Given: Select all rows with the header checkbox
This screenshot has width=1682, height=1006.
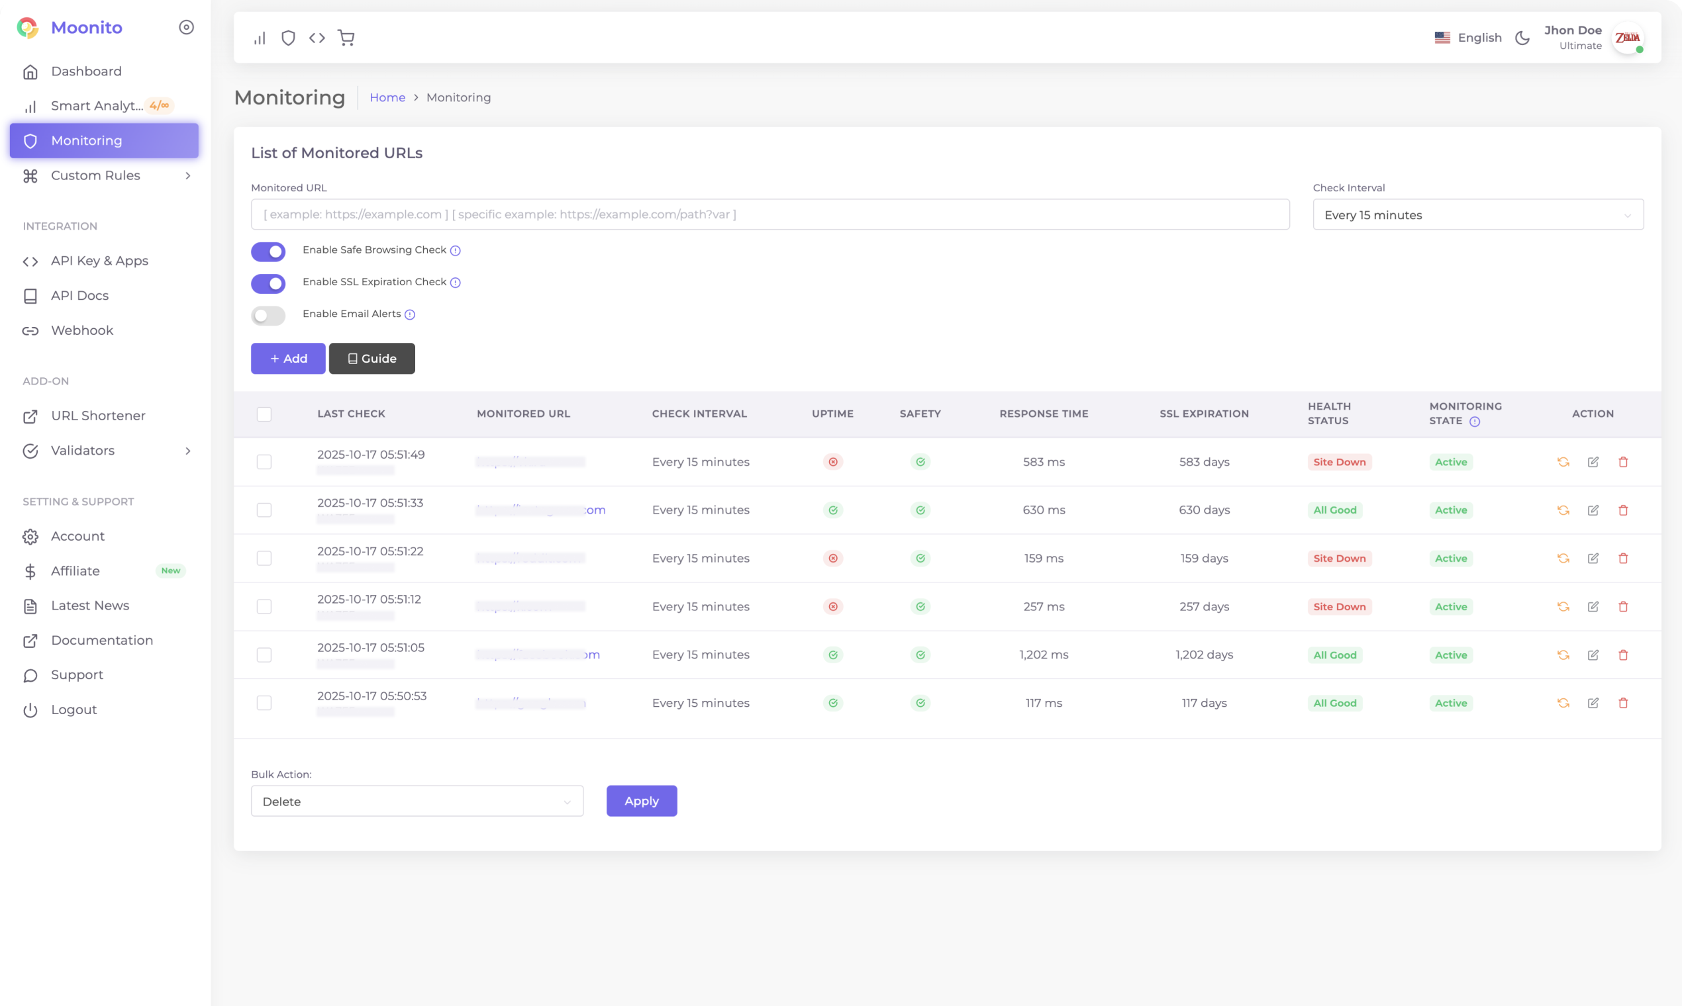Looking at the screenshot, I should click(264, 414).
